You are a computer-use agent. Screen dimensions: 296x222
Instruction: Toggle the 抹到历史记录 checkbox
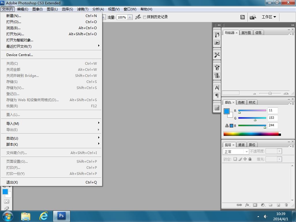[145, 17]
